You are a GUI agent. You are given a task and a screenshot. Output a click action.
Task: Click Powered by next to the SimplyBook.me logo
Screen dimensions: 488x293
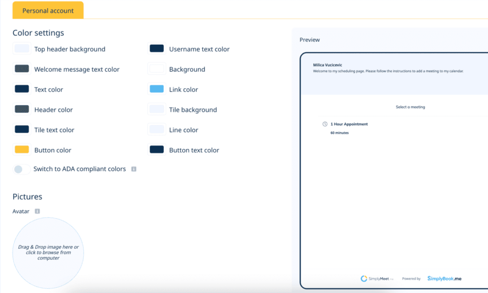pos(411,279)
